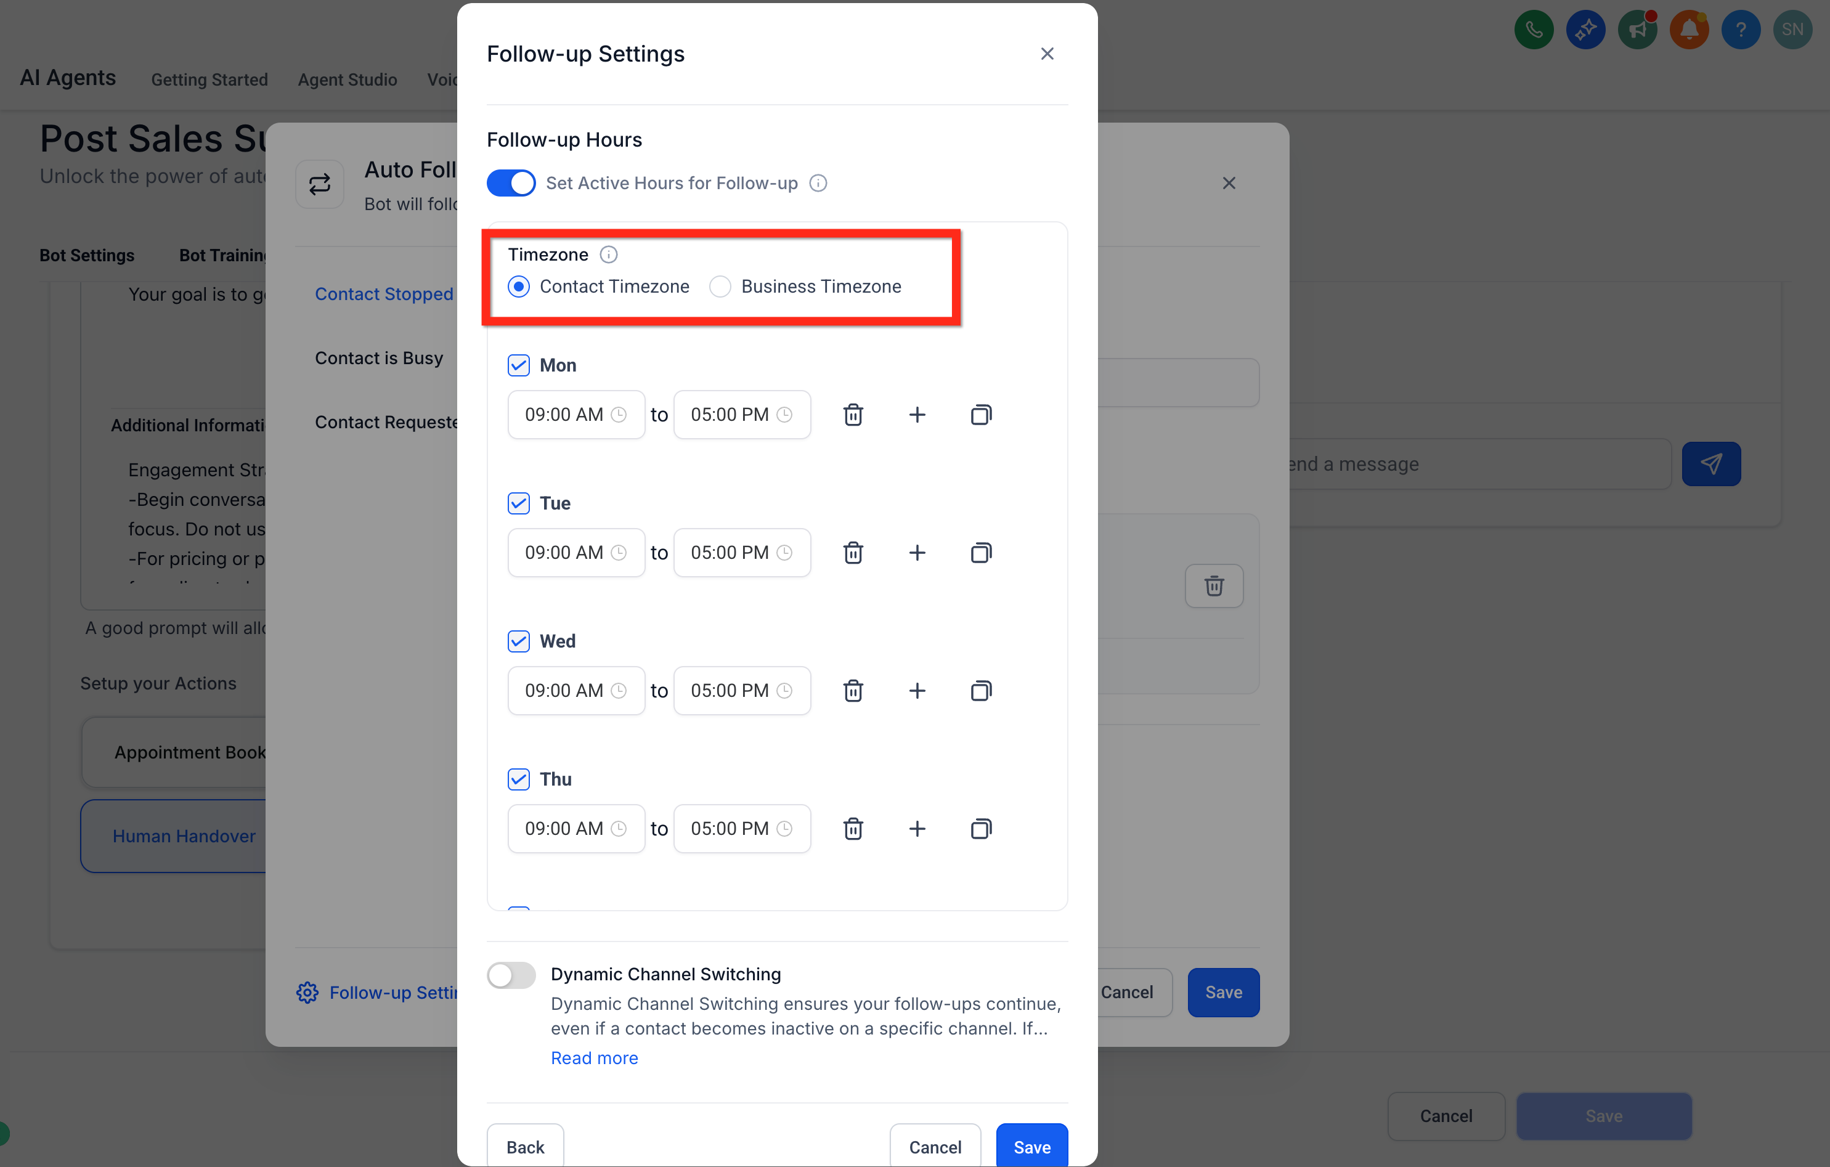
Task: Enable Dynamic Channel Switching toggle
Action: point(511,975)
